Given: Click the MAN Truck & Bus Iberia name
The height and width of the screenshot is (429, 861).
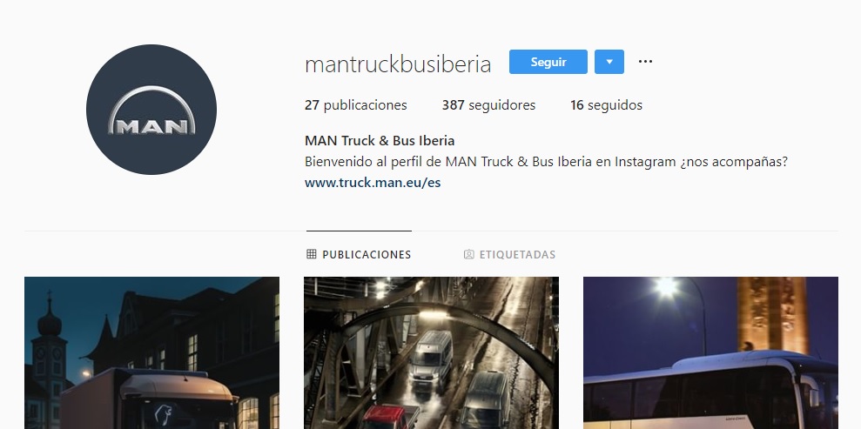Looking at the screenshot, I should point(380,141).
